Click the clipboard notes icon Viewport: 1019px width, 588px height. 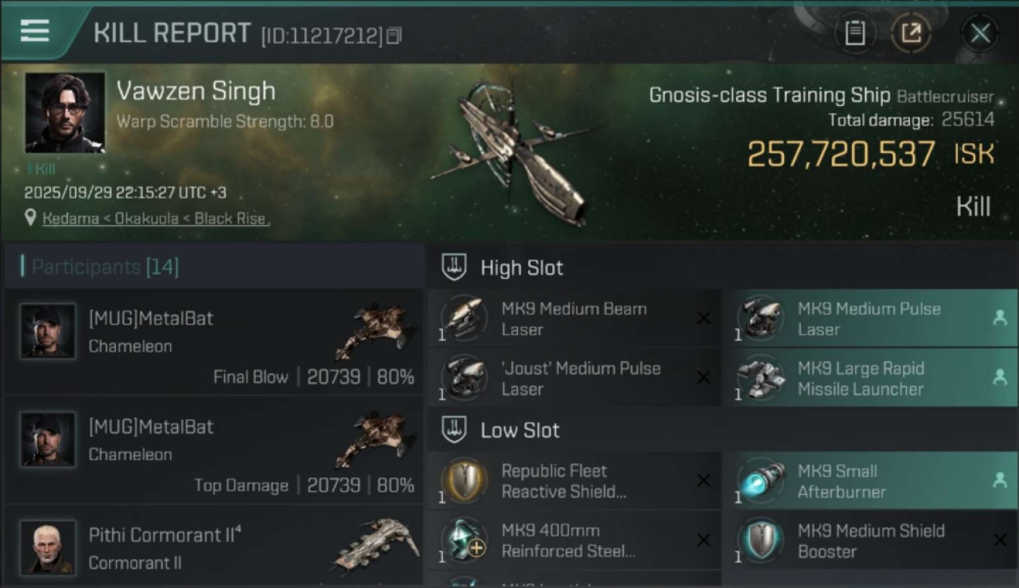854,33
